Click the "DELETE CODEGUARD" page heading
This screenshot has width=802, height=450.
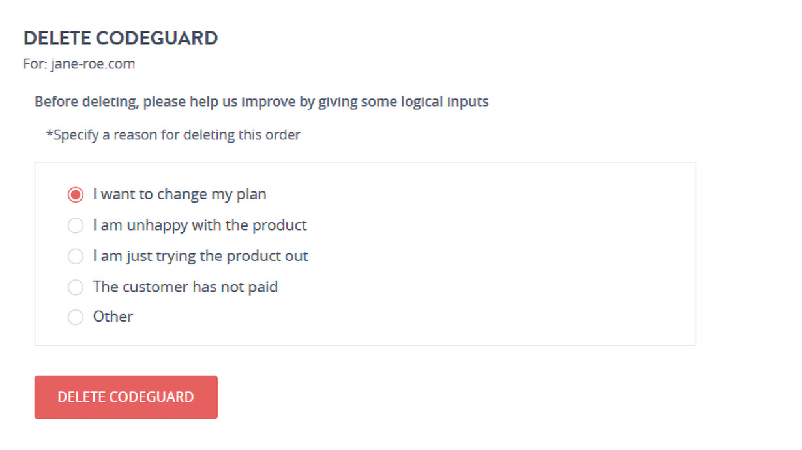pos(121,38)
